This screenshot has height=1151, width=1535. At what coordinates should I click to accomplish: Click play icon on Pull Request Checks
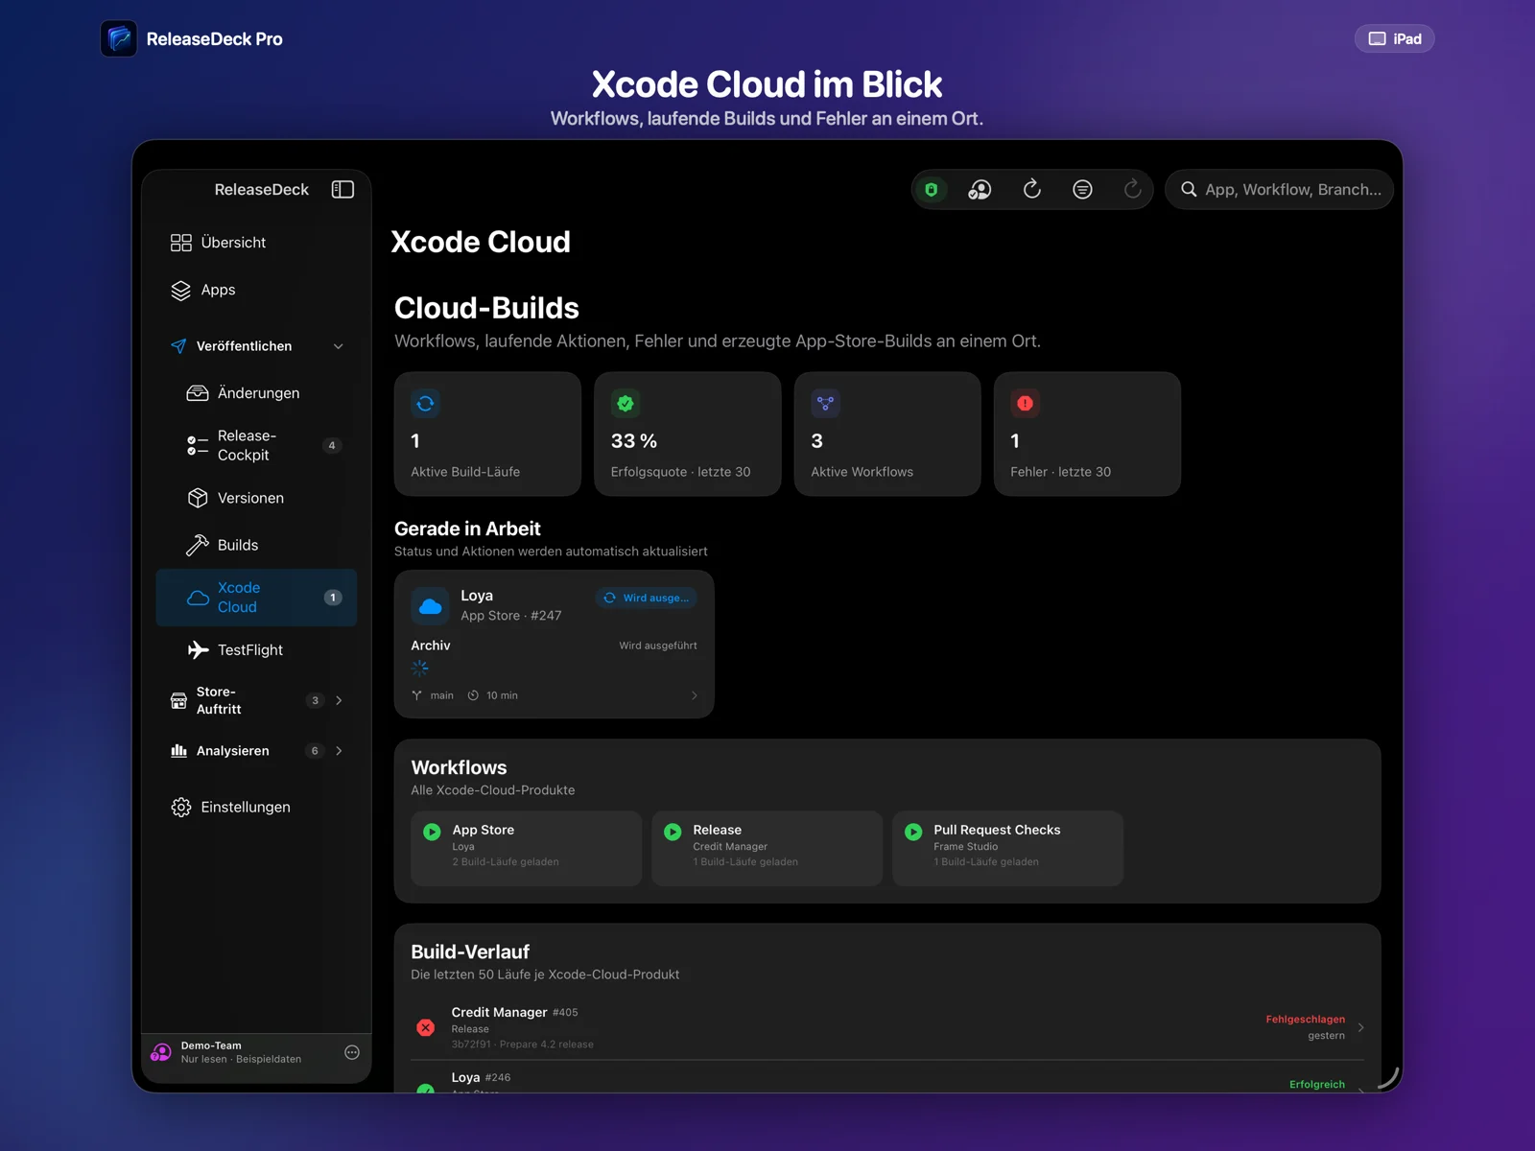[913, 832]
